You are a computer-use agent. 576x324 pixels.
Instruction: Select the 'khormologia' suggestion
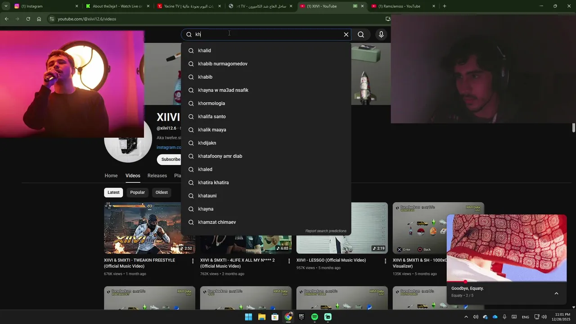[x=266, y=103]
